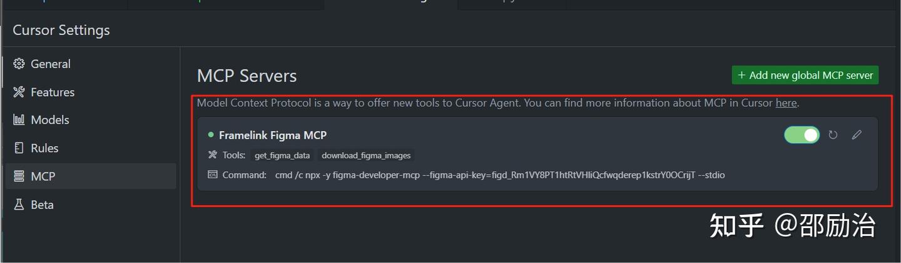Select the MCP item in the sidebar
Image resolution: width=901 pixels, height=263 pixels.
click(x=43, y=176)
